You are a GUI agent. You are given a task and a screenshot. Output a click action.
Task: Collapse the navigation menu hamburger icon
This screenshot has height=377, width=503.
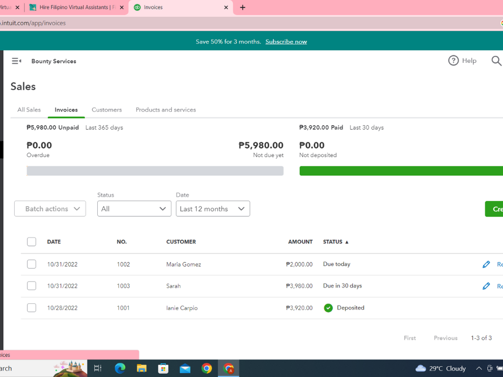[x=16, y=61]
